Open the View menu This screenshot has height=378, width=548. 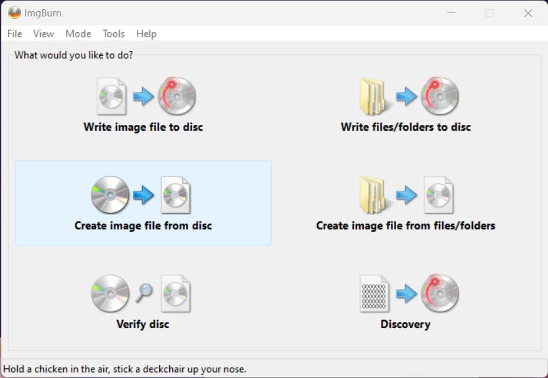click(43, 34)
